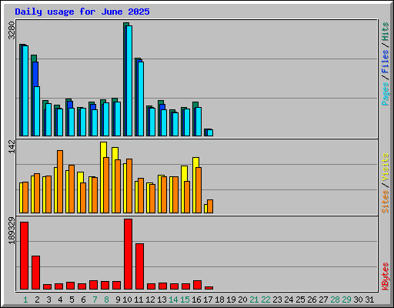Click the green Hits legend label
The width and height of the screenshot is (394, 308).
(x=386, y=32)
